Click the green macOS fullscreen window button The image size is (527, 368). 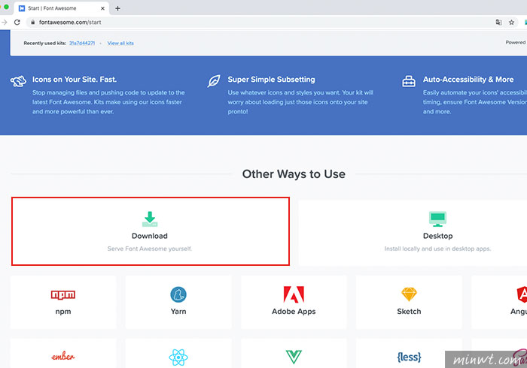(6, 7)
